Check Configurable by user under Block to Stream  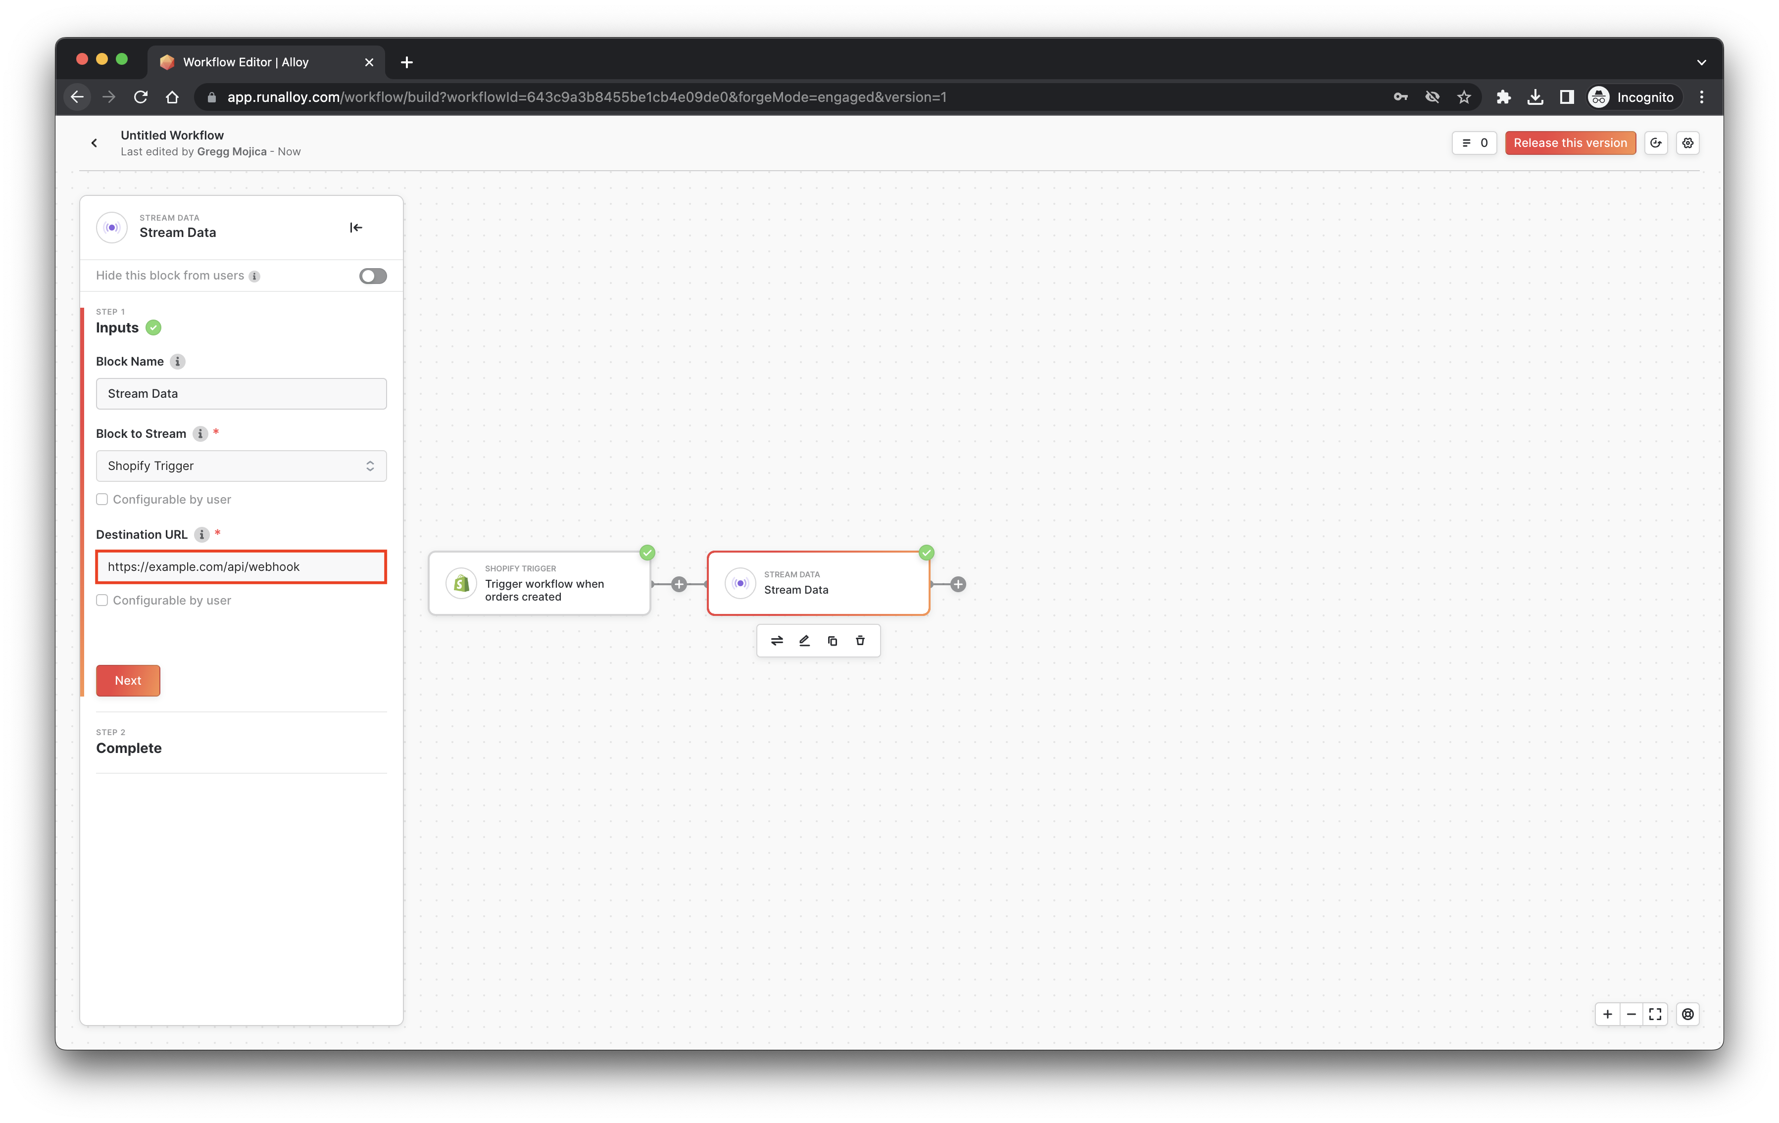[102, 500]
